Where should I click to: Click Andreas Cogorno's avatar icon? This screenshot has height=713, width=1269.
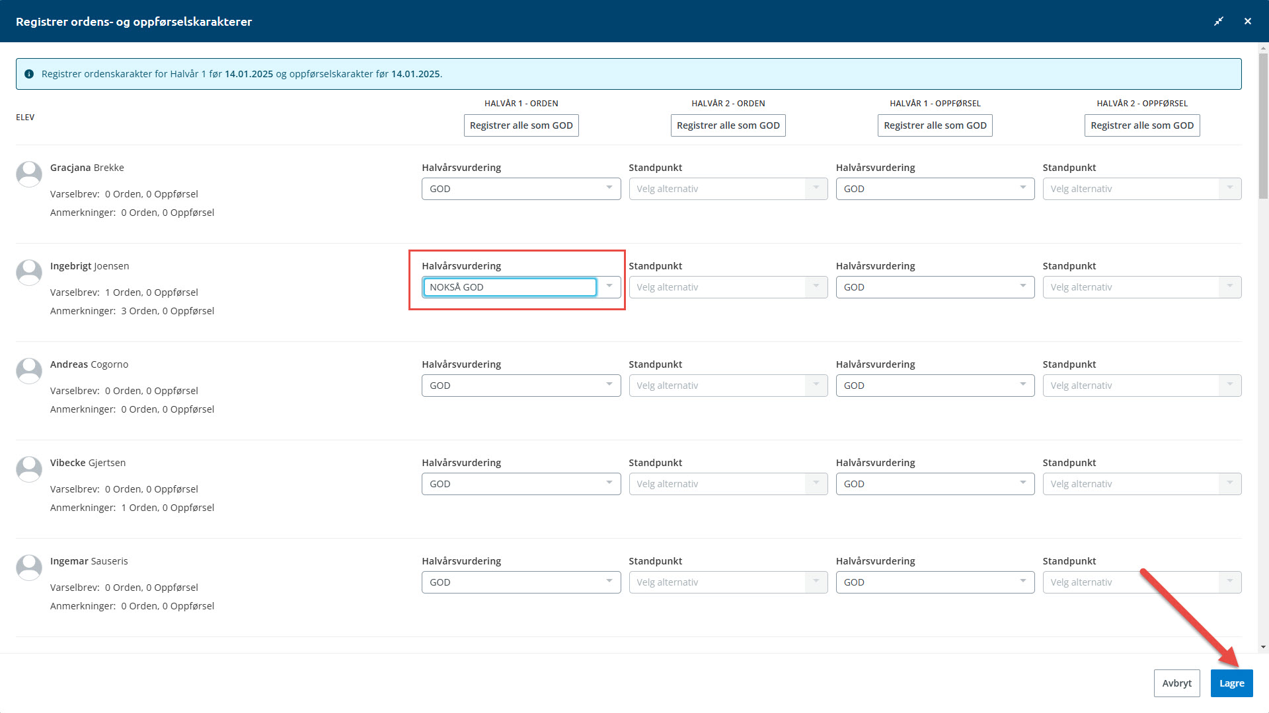pyautogui.click(x=29, y=371)
